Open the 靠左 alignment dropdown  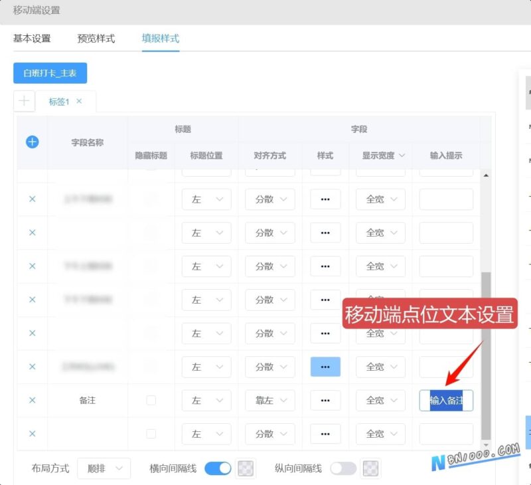tap(270, 400)
